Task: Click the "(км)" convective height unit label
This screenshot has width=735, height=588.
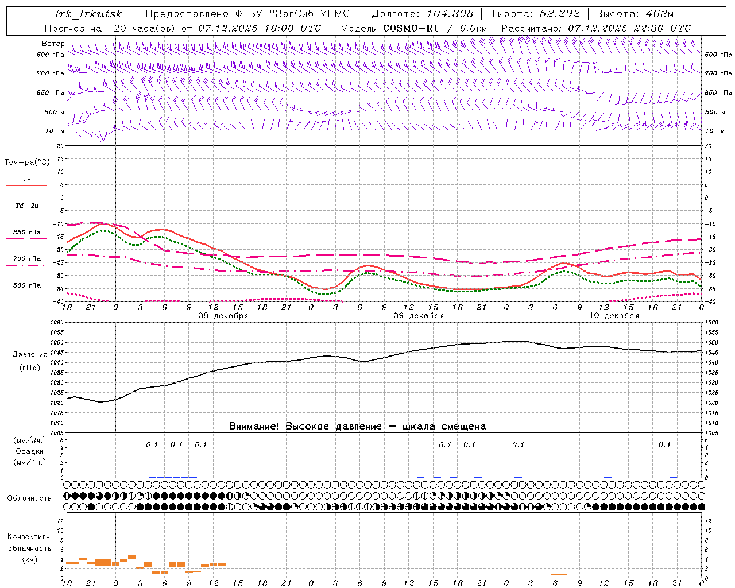Action: pos(29,560)
